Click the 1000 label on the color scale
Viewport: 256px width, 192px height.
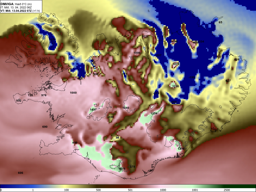[x=163, y=190]
